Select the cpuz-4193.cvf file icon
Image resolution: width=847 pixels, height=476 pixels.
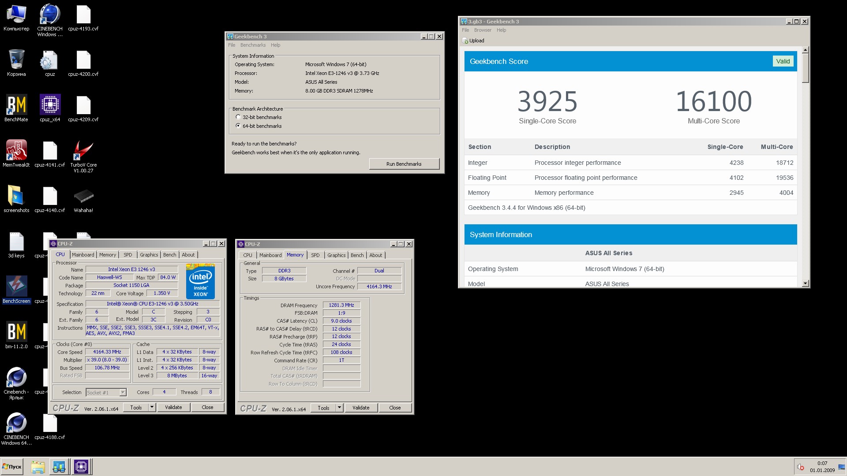[x=83, y=18]
